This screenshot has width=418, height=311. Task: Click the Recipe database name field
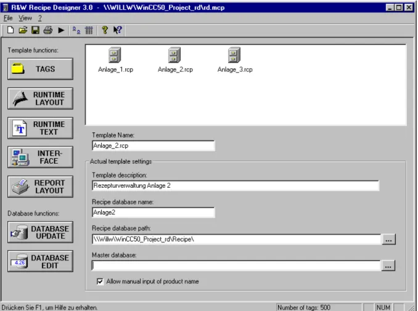(154, 212)
